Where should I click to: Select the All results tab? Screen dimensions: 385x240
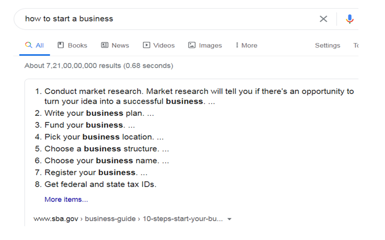point(34,45)
